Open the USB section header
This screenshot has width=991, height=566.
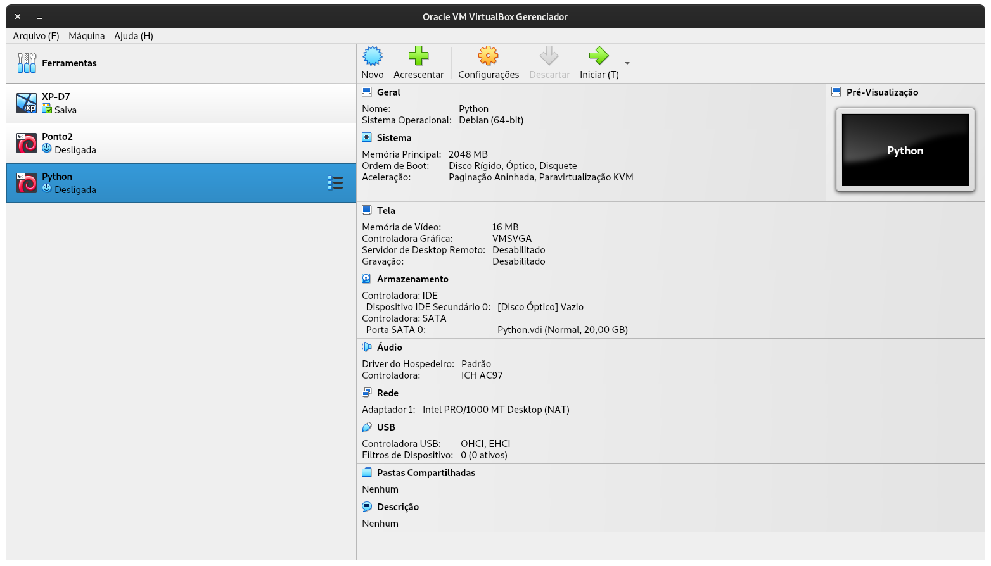(386, 427)
